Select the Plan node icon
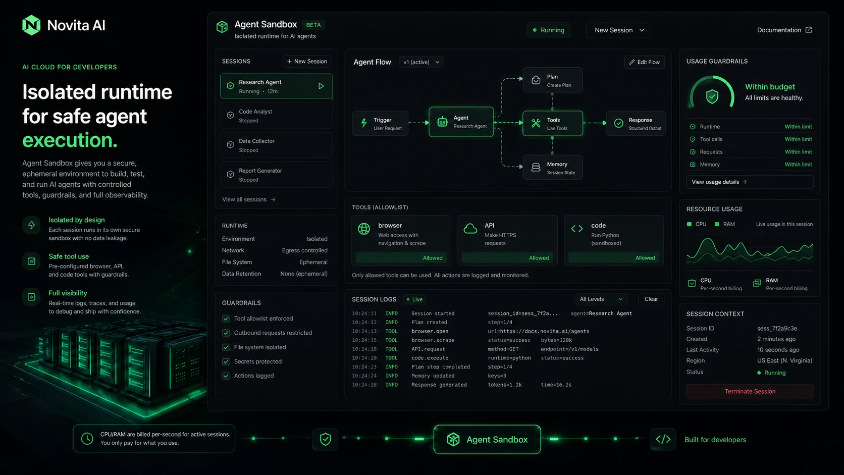Image resolution: width=844 pixels, height=475 pixels. [536, 80]
